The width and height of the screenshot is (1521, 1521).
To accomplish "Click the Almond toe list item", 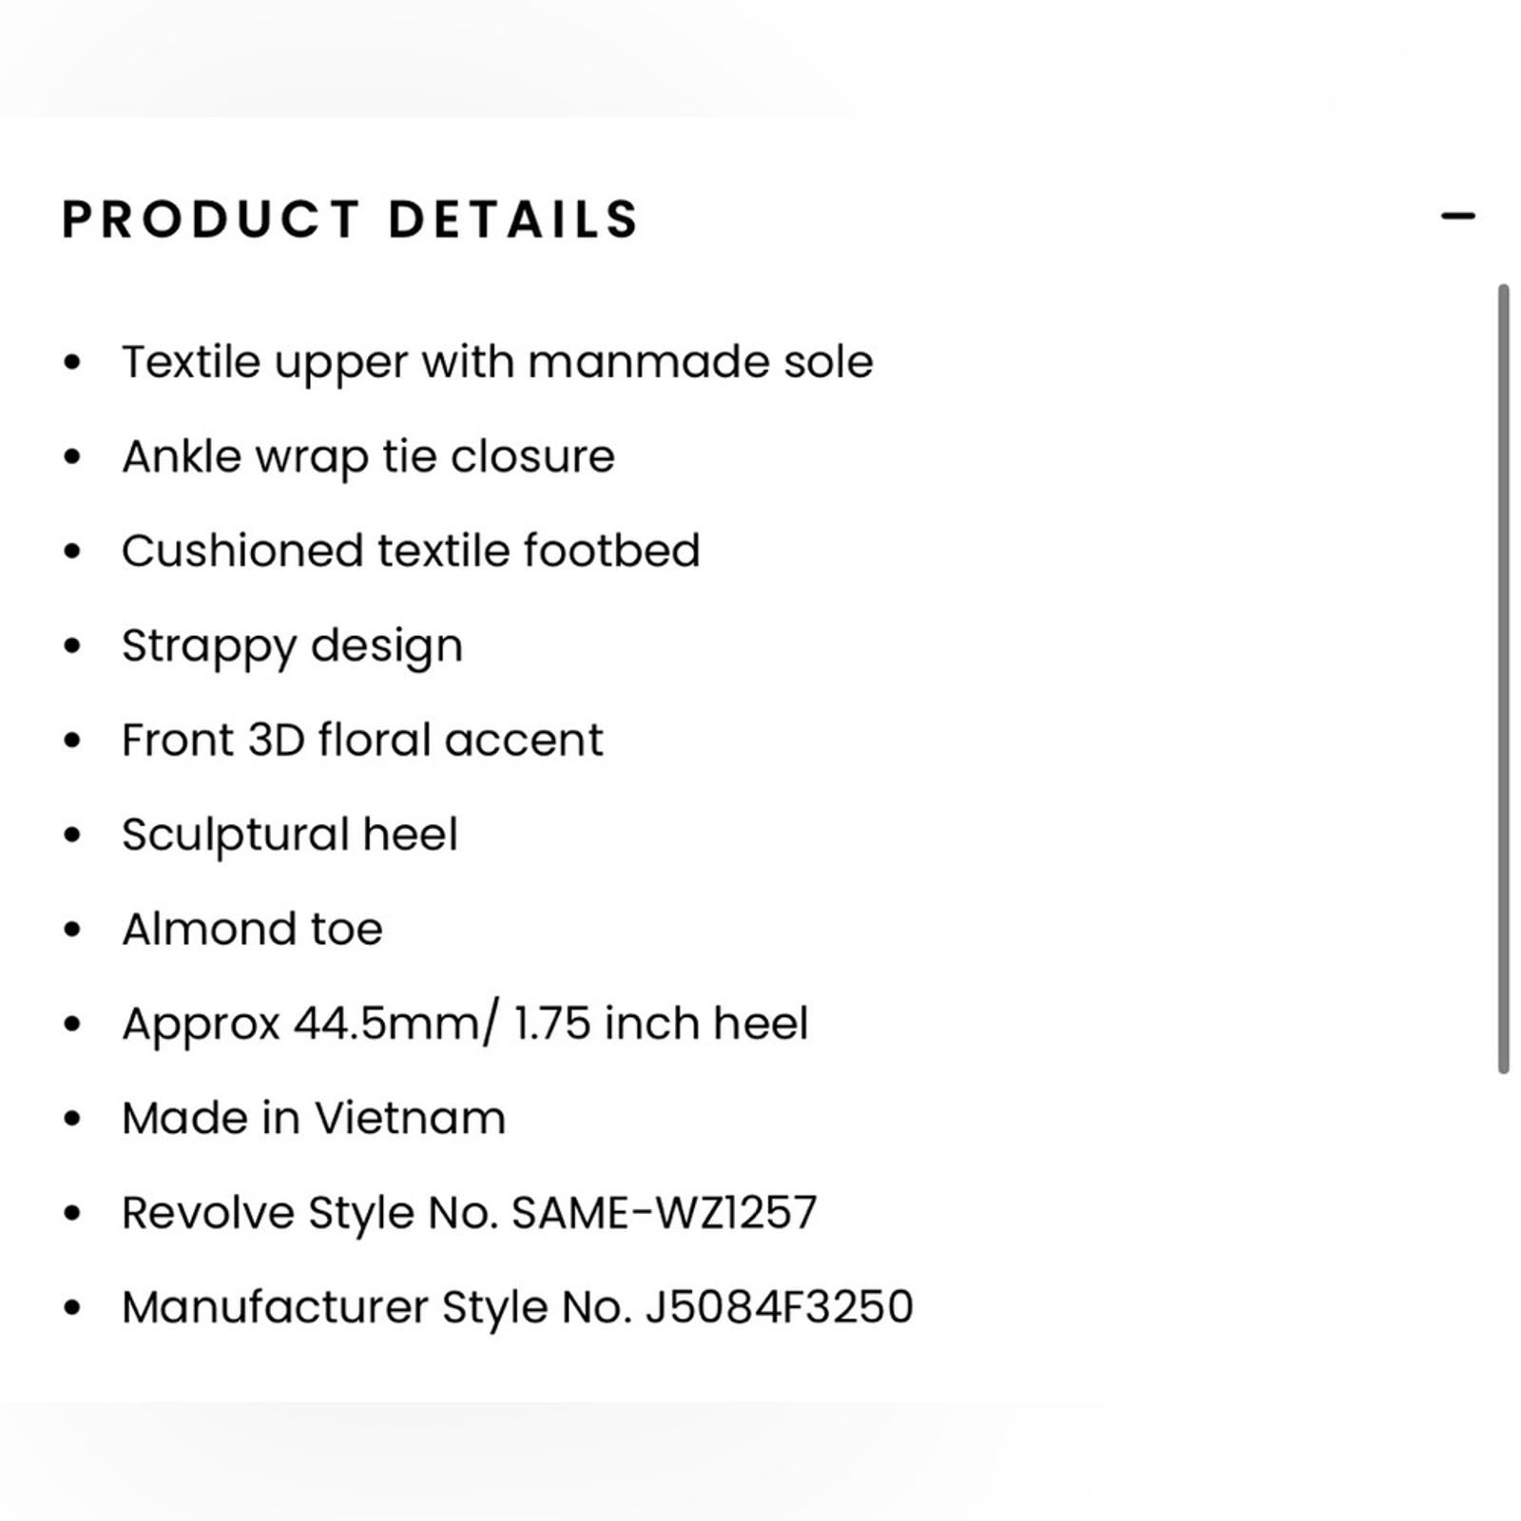I will 253,927.
